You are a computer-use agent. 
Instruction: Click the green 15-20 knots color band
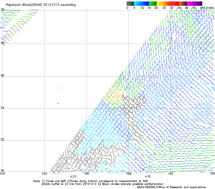point(153,3)
